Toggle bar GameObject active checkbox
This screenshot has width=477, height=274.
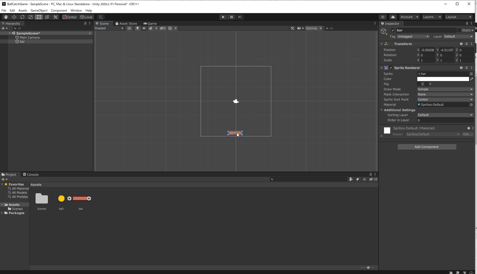pos(393,30)
